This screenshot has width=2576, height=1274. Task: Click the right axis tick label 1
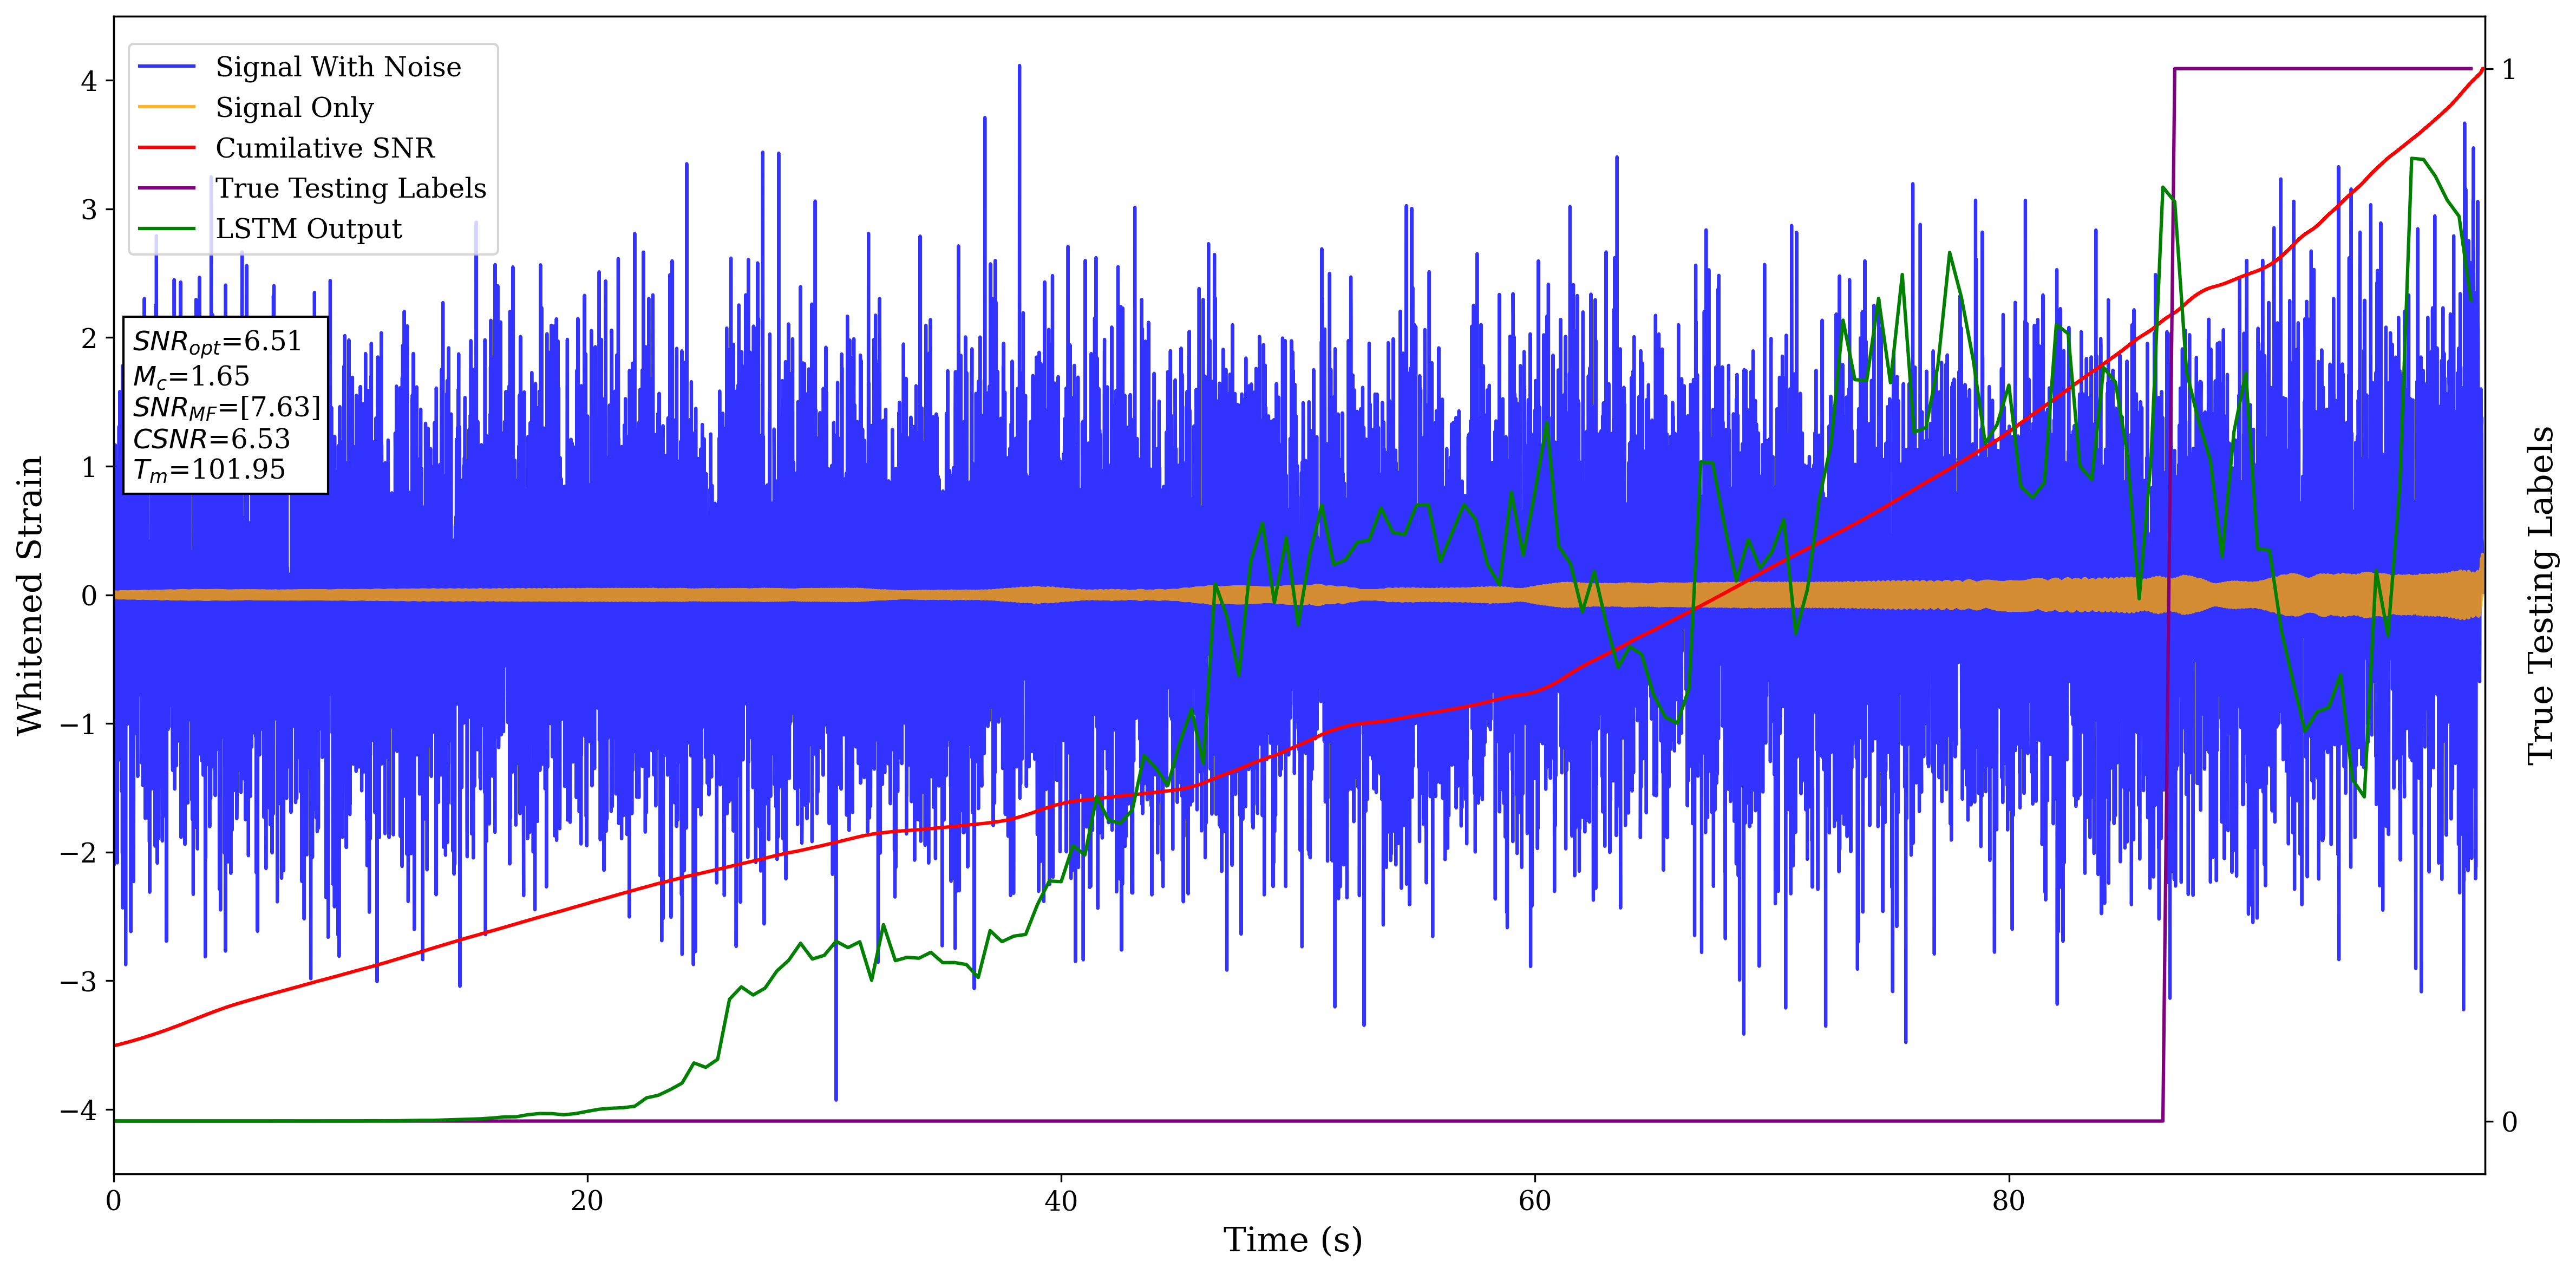coord(2508,70)
